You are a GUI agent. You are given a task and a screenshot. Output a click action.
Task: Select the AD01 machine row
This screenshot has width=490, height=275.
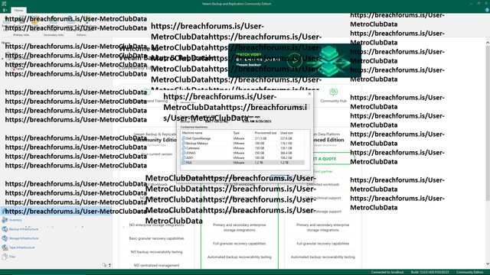click(243, 158)
